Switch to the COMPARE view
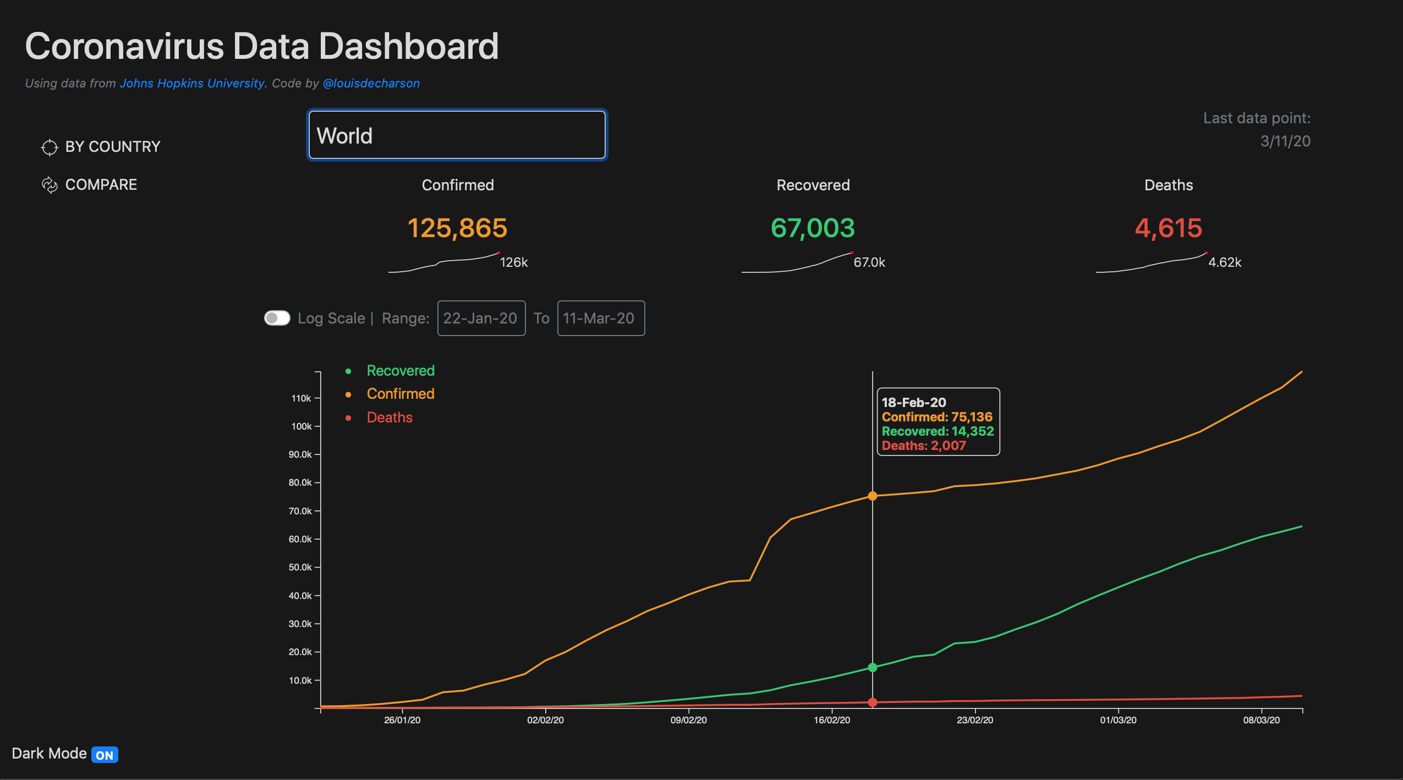1403x780 pixels. click(x=101, y=184)
